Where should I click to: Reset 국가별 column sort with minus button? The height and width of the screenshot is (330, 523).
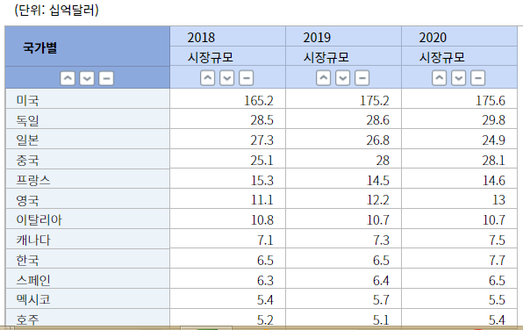click(x=106, y=78)
